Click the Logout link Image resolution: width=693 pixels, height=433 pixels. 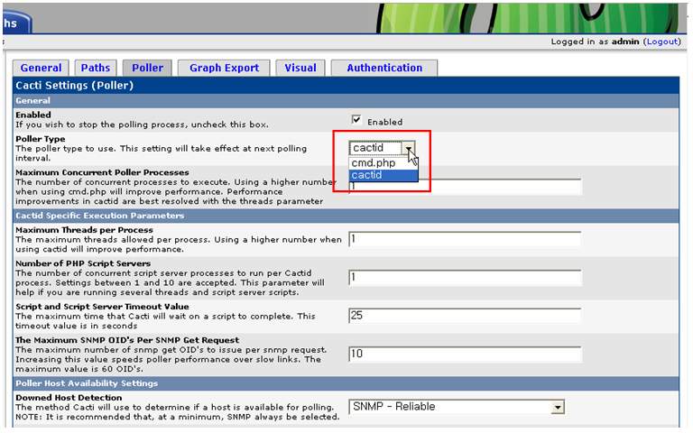coord(661,41)
